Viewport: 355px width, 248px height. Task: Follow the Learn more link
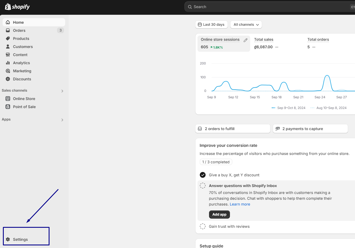click(240, 204)
